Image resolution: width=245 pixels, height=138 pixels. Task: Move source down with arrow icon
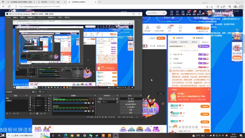pos(45,113)
